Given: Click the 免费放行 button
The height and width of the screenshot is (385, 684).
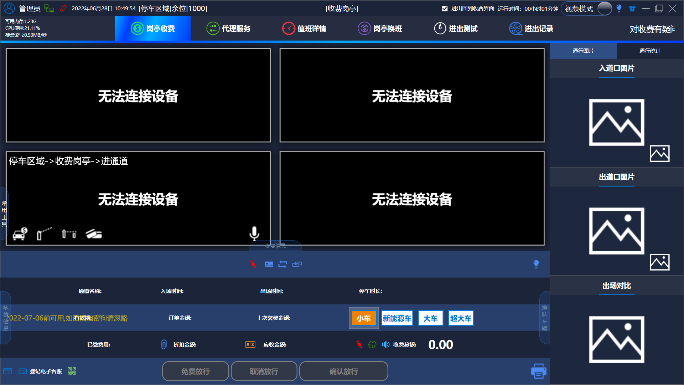Looking at the screenshot, I should click(195, 371).
